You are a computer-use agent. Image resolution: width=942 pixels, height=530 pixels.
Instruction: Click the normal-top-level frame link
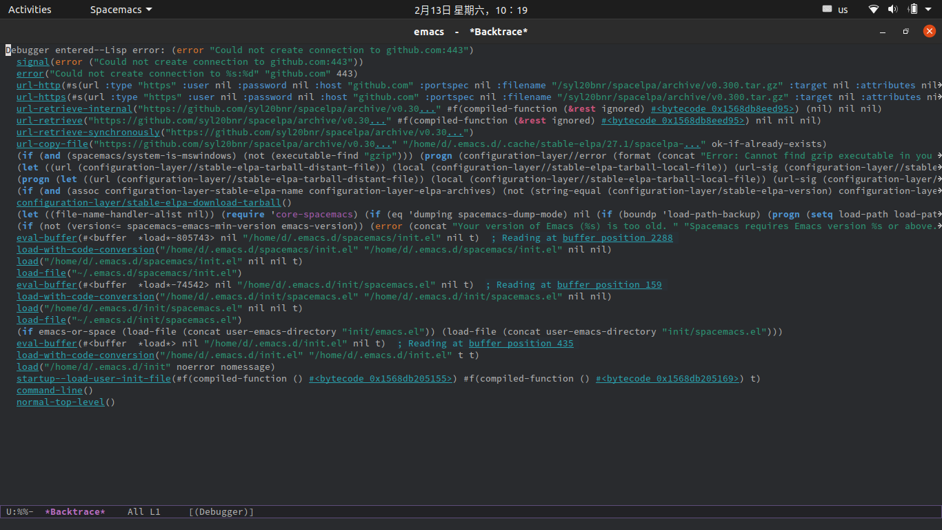[61, 402]
